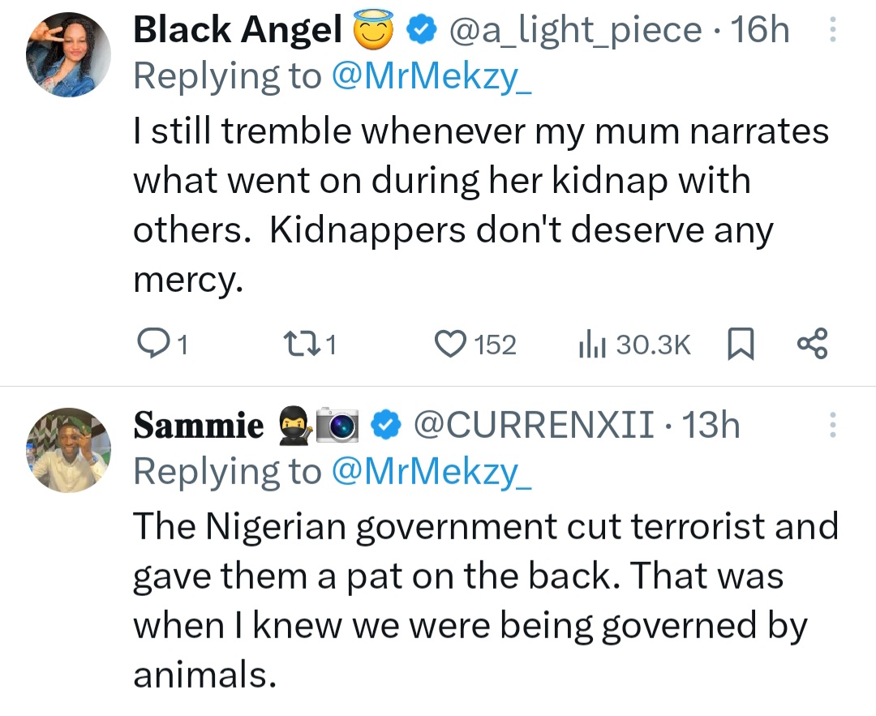Viewport: 876px width, 716px height.
Task: Open Sammie's profile picture
Action: coord(68,450)
